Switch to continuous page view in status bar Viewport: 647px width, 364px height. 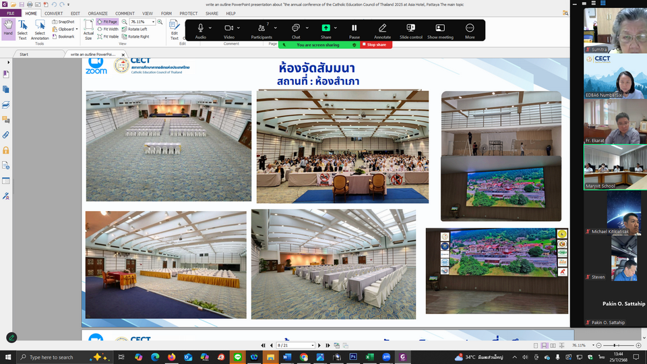point(545,345)
